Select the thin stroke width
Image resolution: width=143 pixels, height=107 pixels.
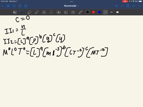105,12
